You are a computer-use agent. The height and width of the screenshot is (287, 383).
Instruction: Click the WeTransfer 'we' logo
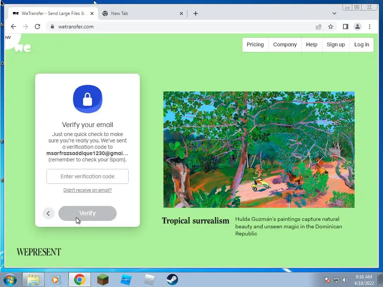(x=22, y=47)
